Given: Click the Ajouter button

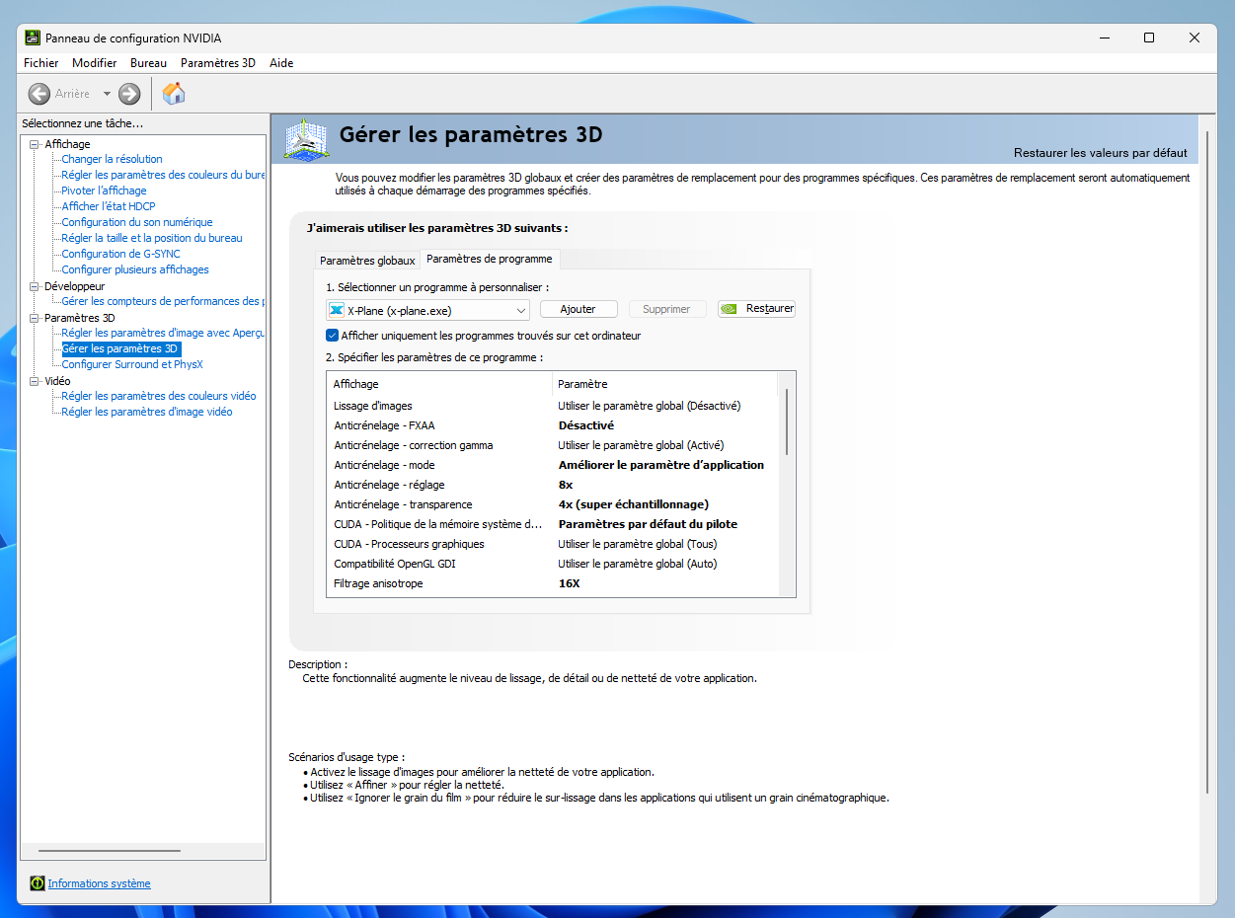Looking at the screenshot, I should (579, 309).
